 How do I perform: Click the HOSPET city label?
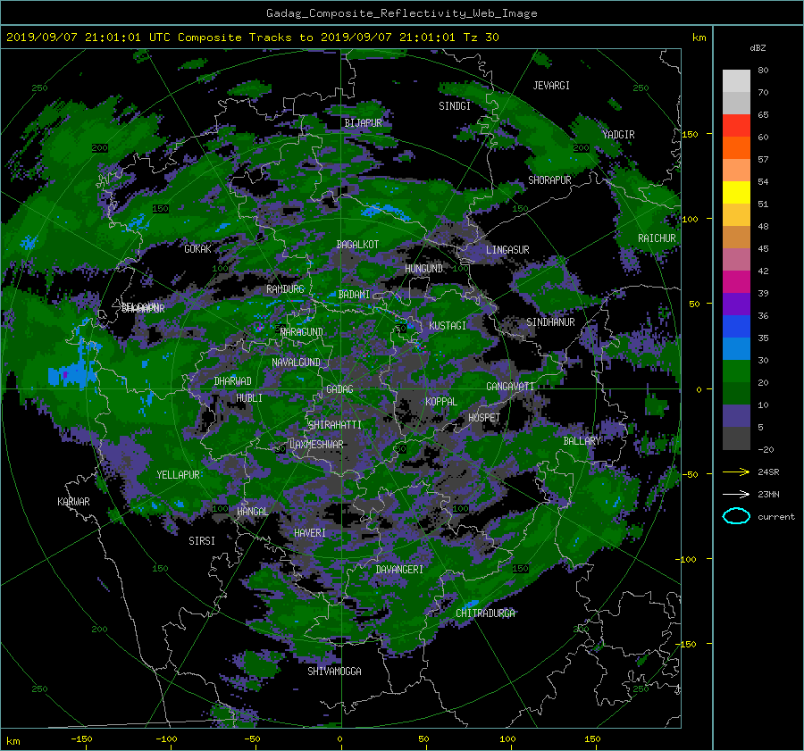click(484, 418)
